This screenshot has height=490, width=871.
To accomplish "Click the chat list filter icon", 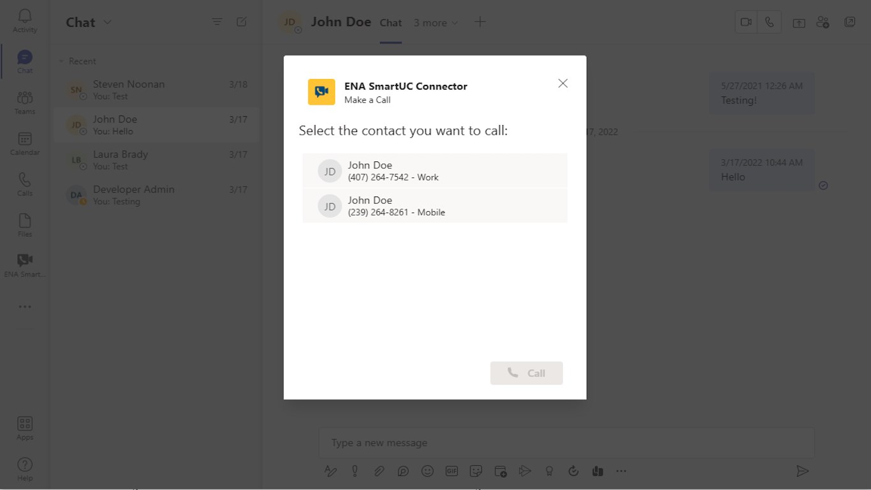I will click(217, 22).
